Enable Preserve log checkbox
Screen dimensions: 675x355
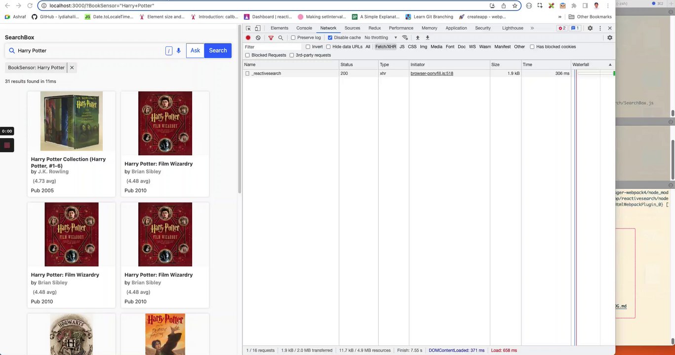pyautogui.click(x=293, y=37)
